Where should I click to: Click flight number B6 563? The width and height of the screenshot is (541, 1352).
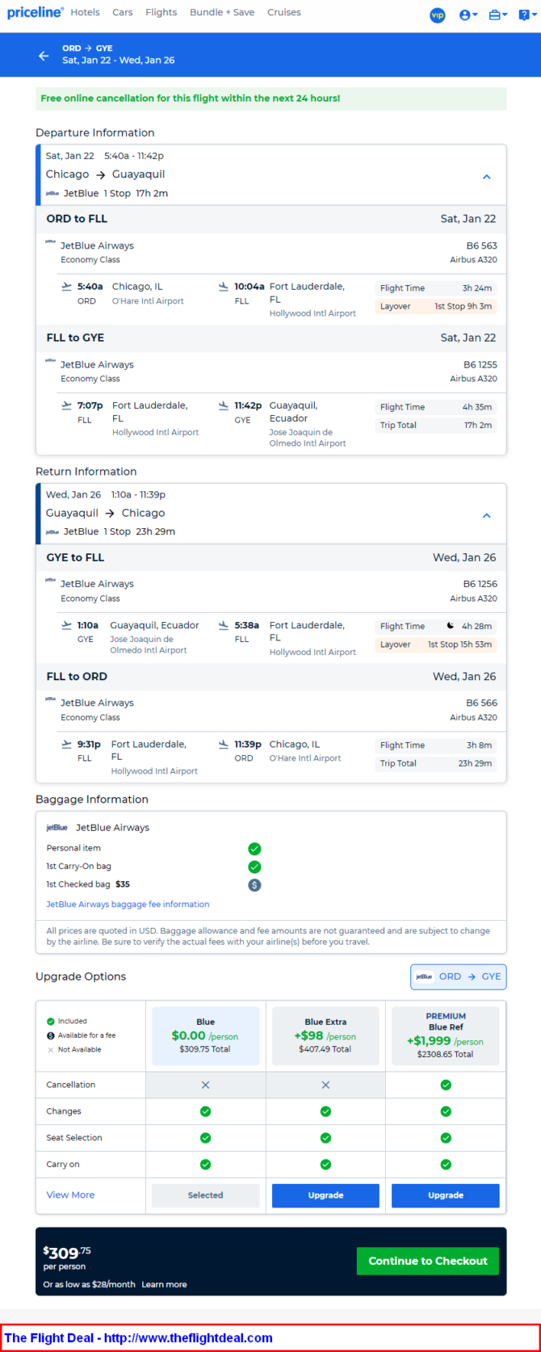click(x=480, y=246)
